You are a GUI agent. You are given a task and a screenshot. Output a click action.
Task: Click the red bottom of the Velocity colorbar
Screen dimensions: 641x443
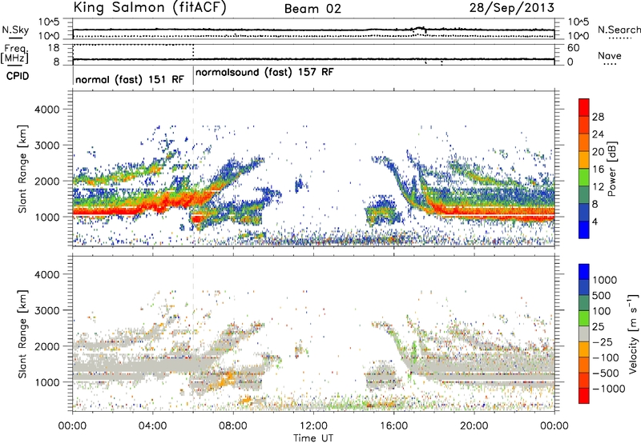(584, 396)
